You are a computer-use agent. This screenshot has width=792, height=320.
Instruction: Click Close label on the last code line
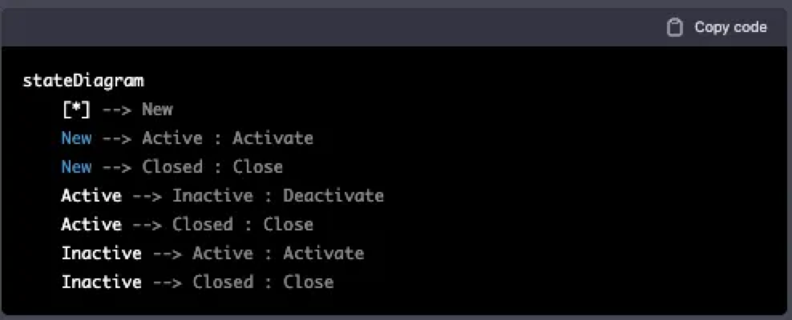tap(308, 282)
